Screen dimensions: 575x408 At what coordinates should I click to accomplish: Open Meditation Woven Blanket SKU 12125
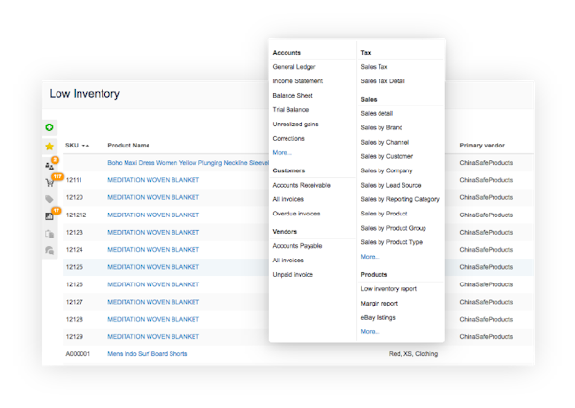(x=153, y=267)
